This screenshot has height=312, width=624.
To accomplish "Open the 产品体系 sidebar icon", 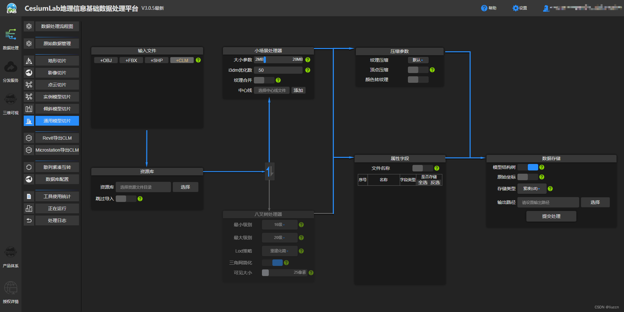I will pos(11,252).
